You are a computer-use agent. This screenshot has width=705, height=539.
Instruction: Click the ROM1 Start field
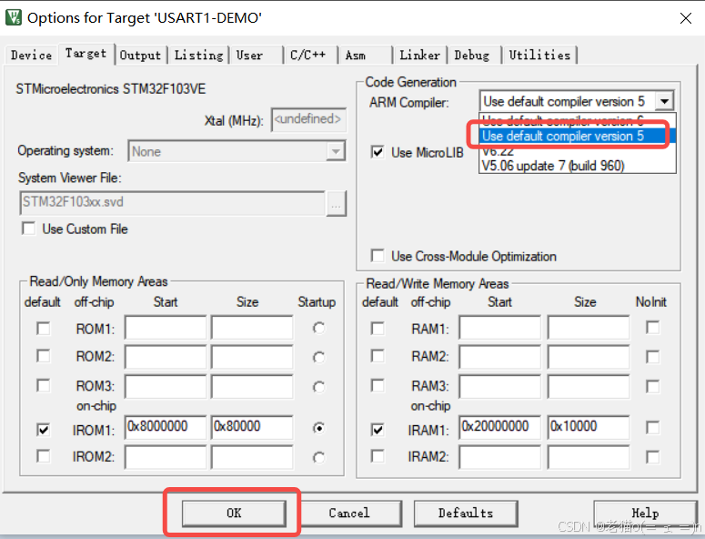click(166, 328)
